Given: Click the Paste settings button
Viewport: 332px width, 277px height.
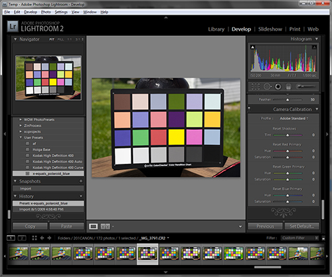Looking at the screenshot, I should pyautogui.click(x=66, y=226).
